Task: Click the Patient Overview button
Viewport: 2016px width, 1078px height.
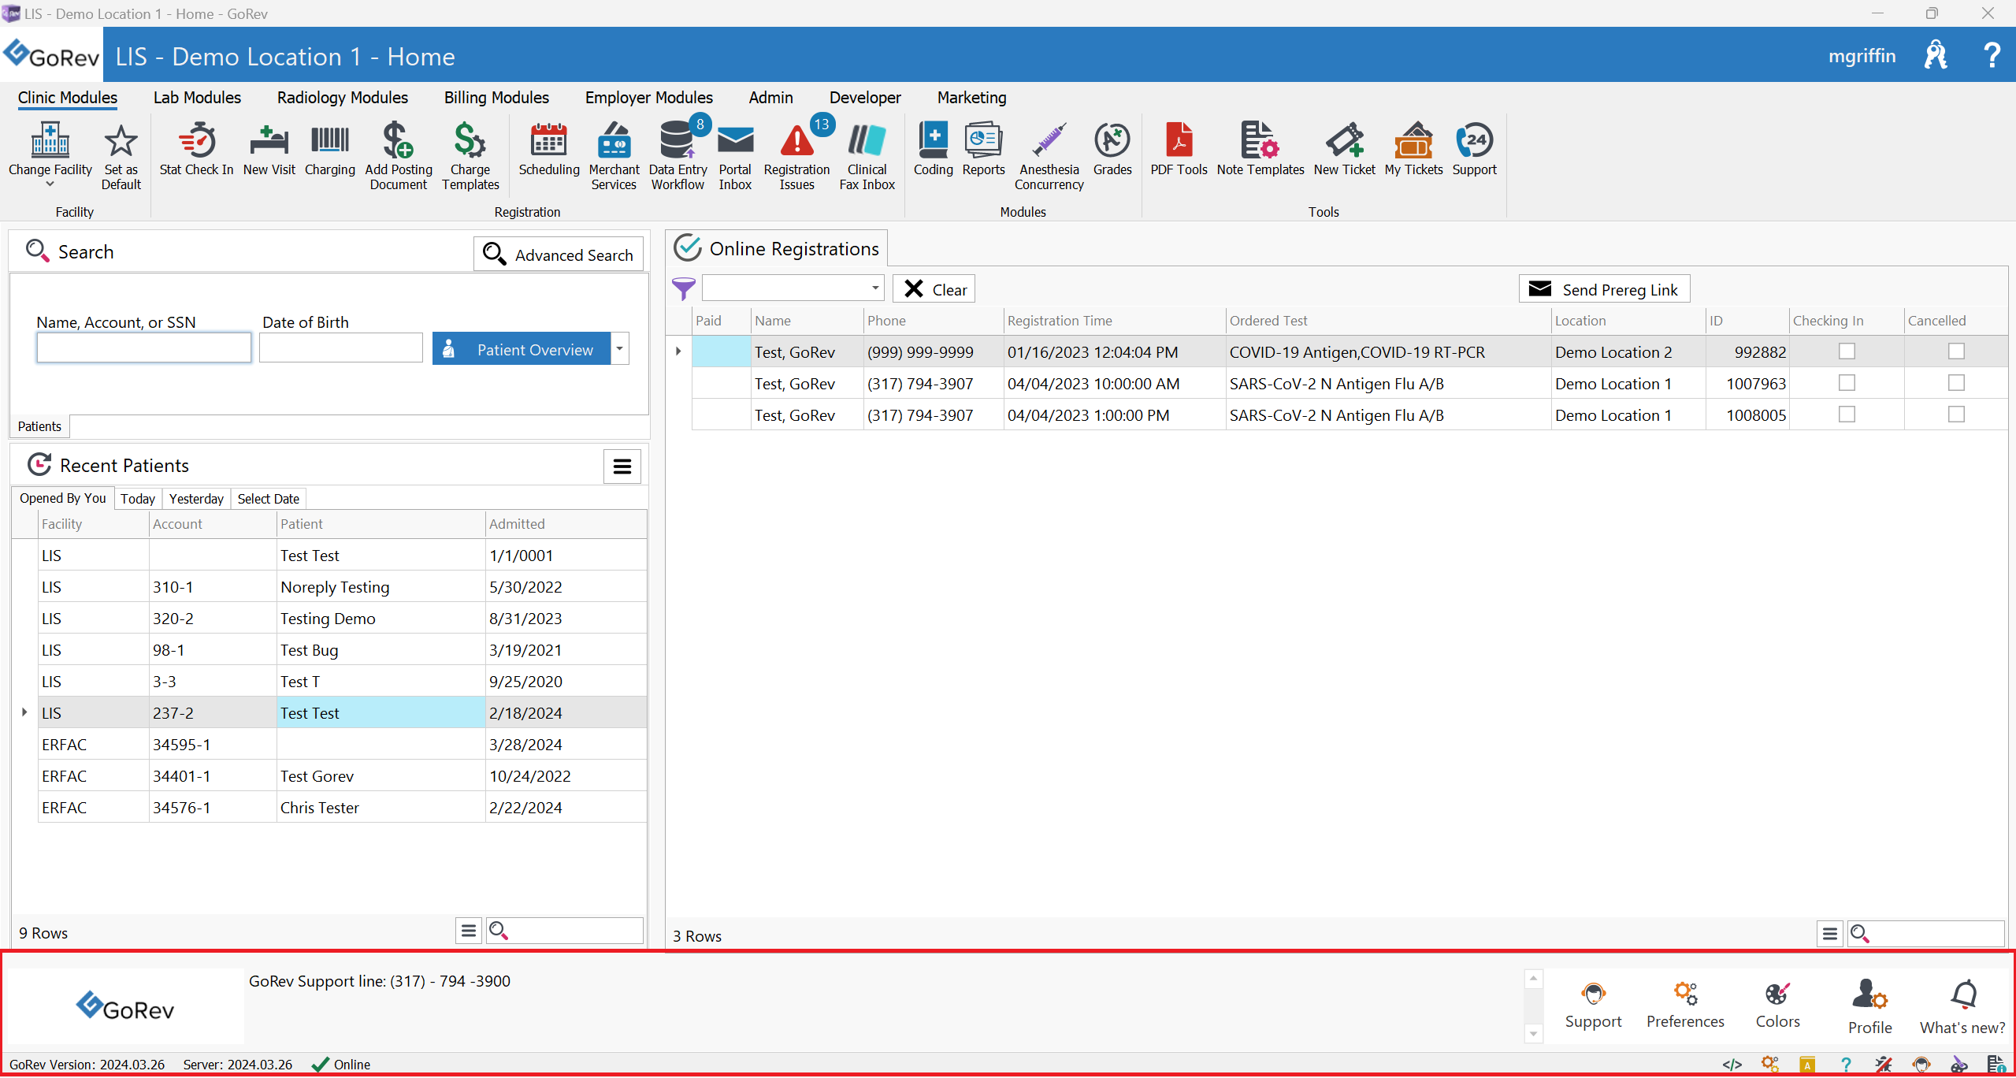Action: [x=522, y=348]
